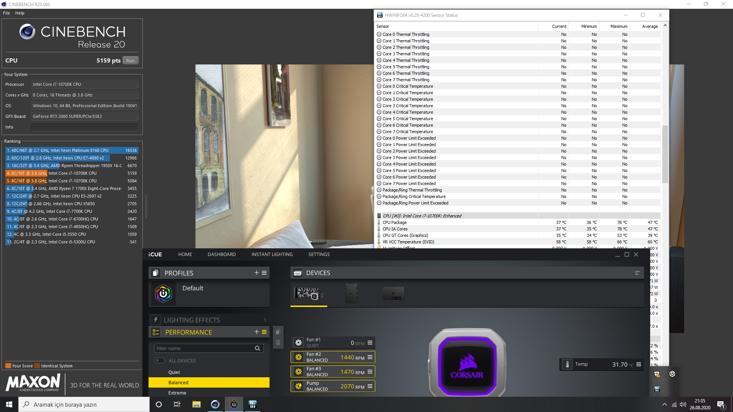Open the iCUE SETTINGS tab

[x=319, y=254]
